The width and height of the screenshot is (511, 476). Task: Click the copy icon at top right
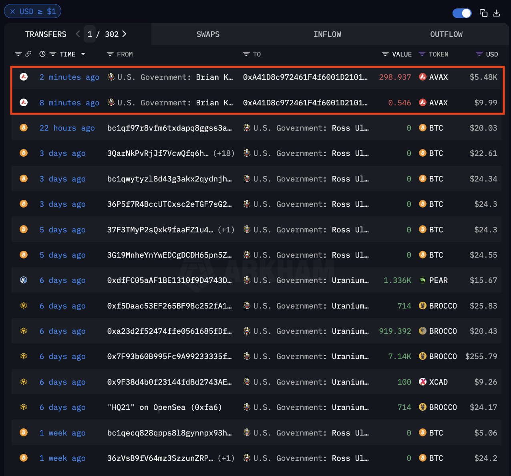coord(483,13)
